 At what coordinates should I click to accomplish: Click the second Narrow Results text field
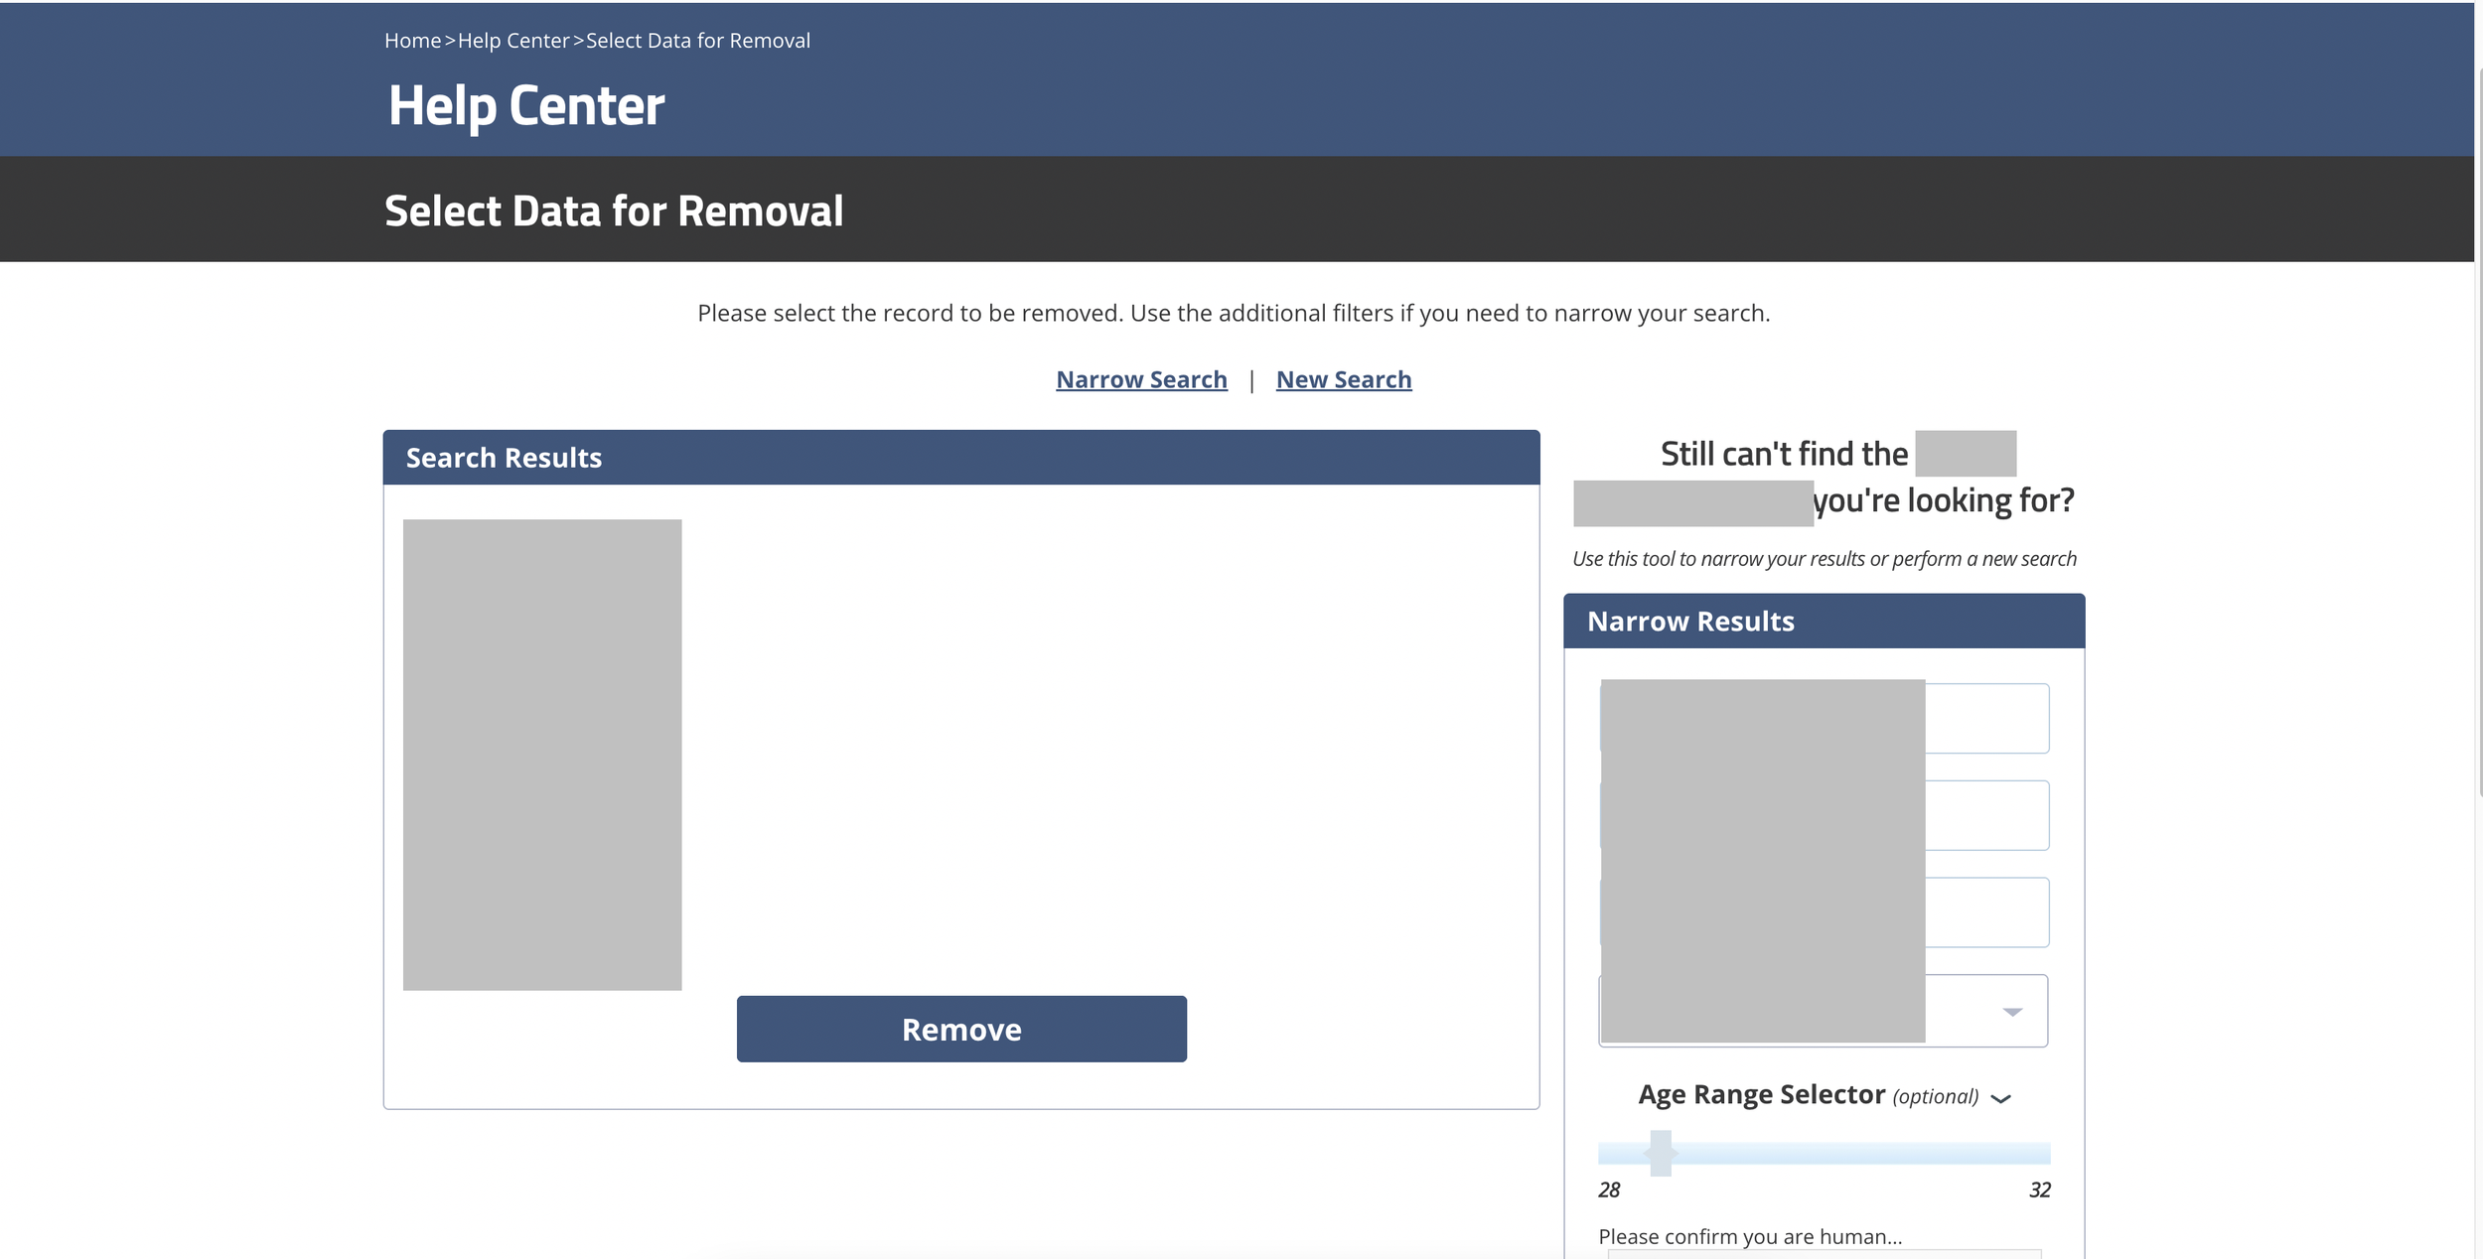[1986, 815]
